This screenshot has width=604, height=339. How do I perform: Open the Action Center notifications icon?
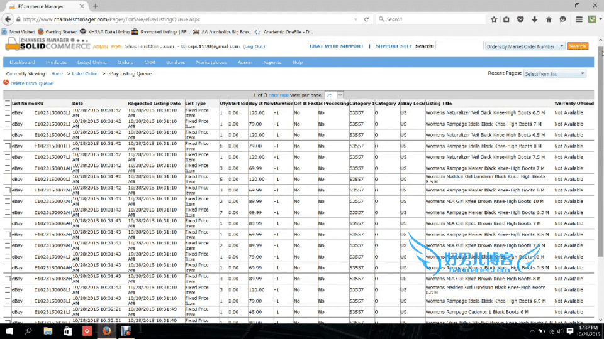coord(570,331)
